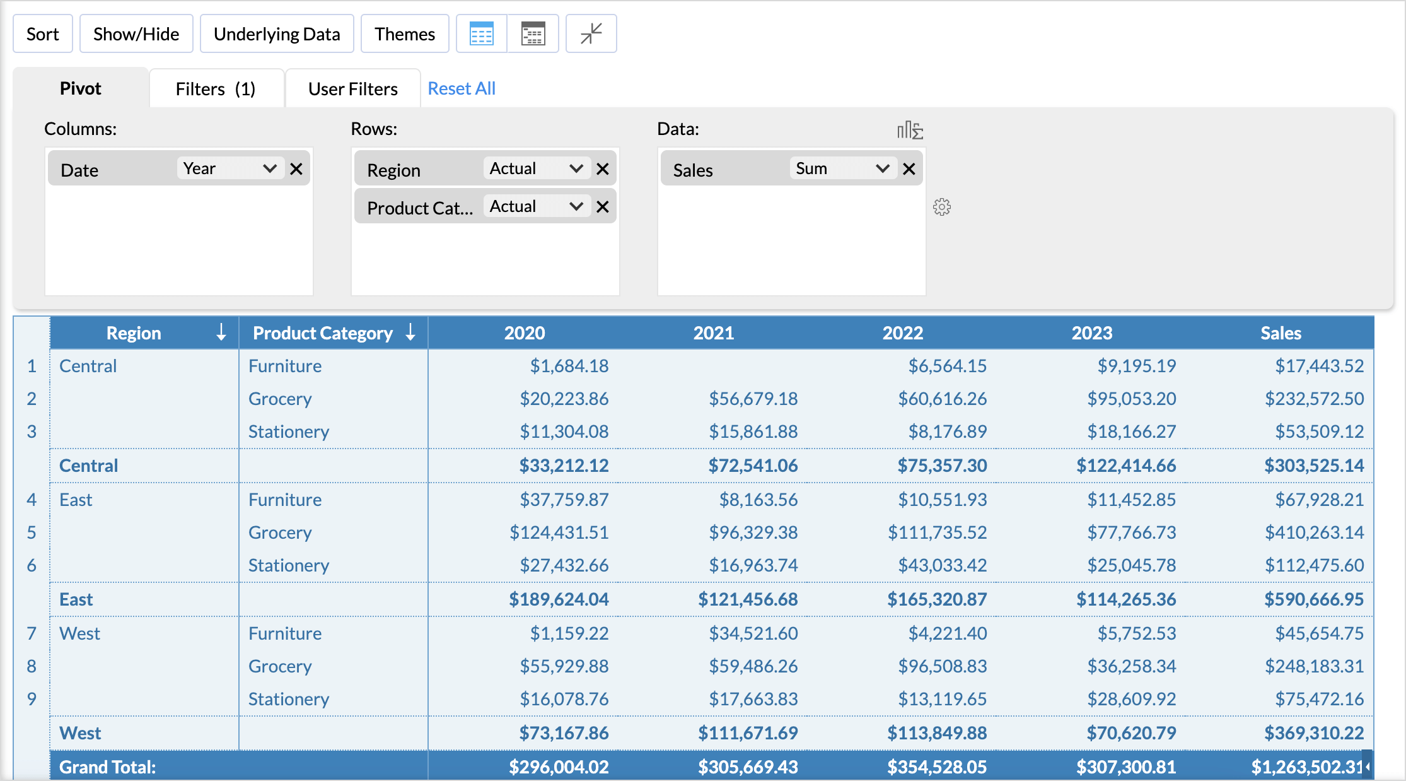Toggle descending sort on the Region column header
The height and width of the screenshot is (781, 1406).
click(x=221, y=332)
